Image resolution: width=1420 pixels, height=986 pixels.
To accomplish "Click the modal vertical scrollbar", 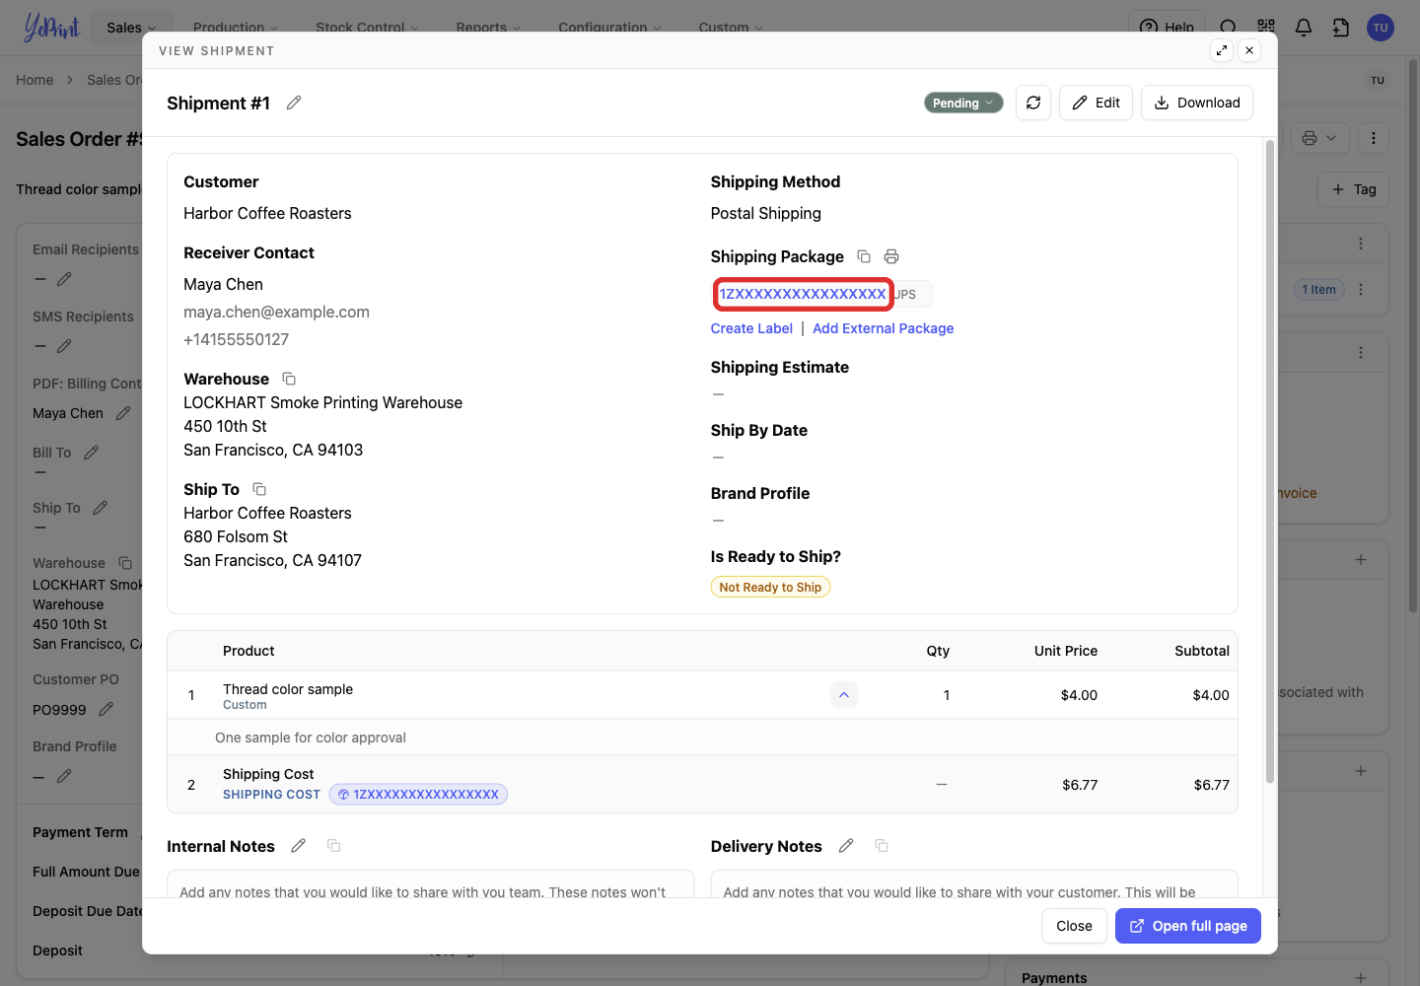I will point(1270,461).
